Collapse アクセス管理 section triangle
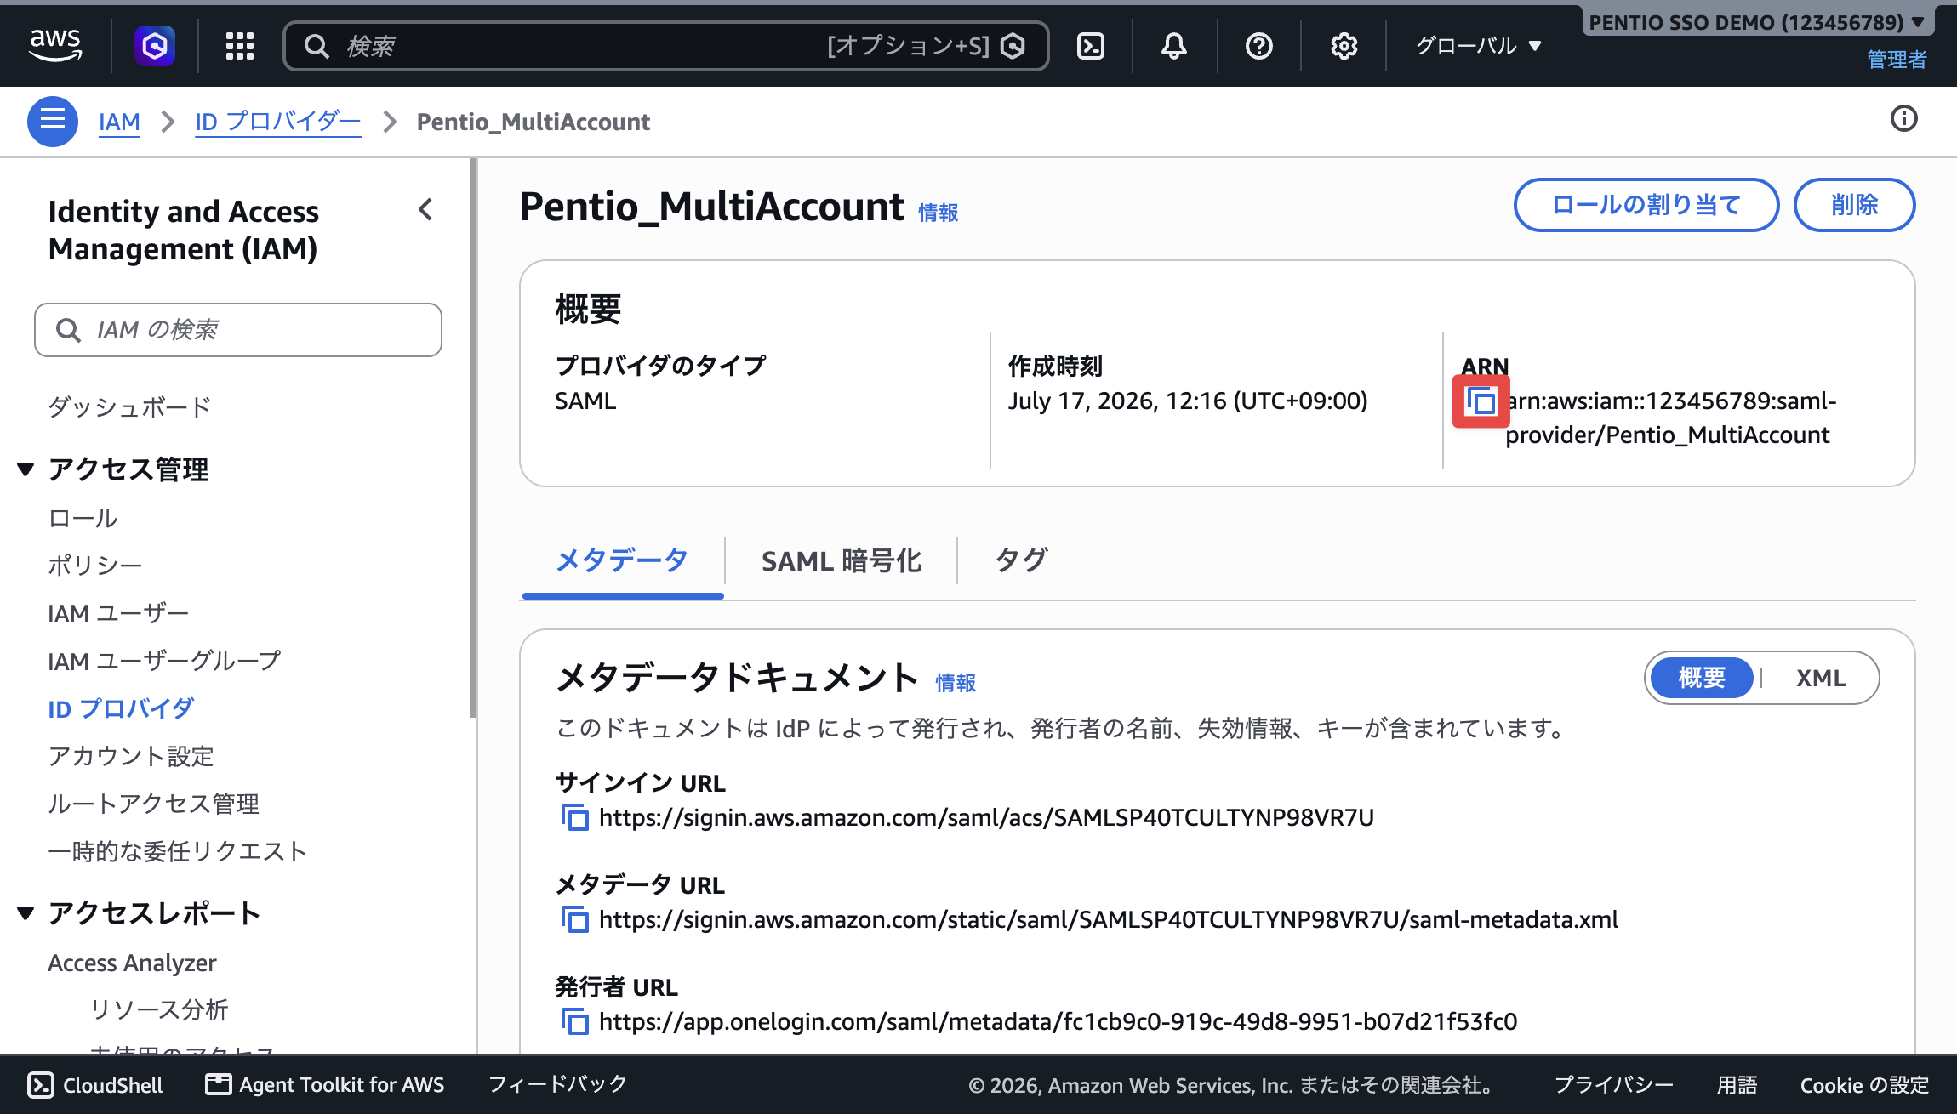This screenshot has height=1114, width=1957. 26,469
